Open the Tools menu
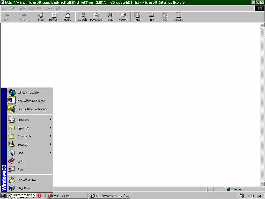Screen dimensions: 265x199 click(48, 8)
